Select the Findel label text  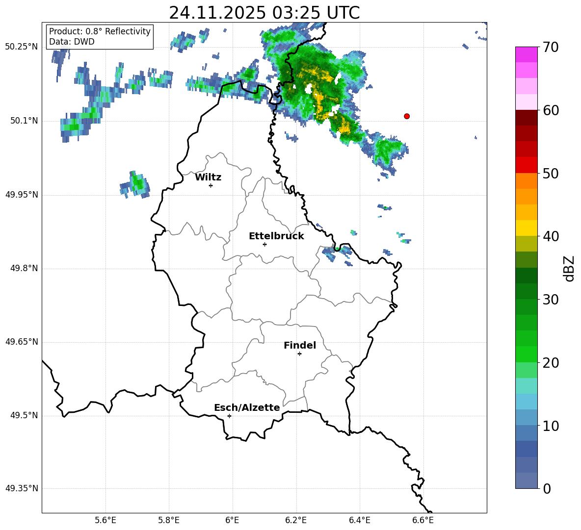coord(300,345)
